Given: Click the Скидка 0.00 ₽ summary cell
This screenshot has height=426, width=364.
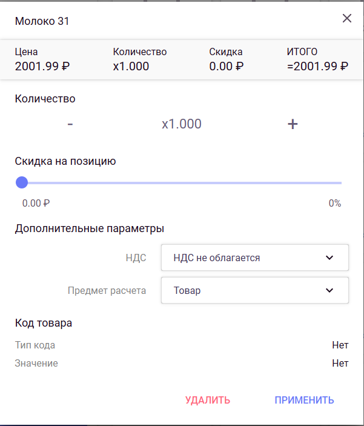Looking at the screenshot, I should click(227, 59).
